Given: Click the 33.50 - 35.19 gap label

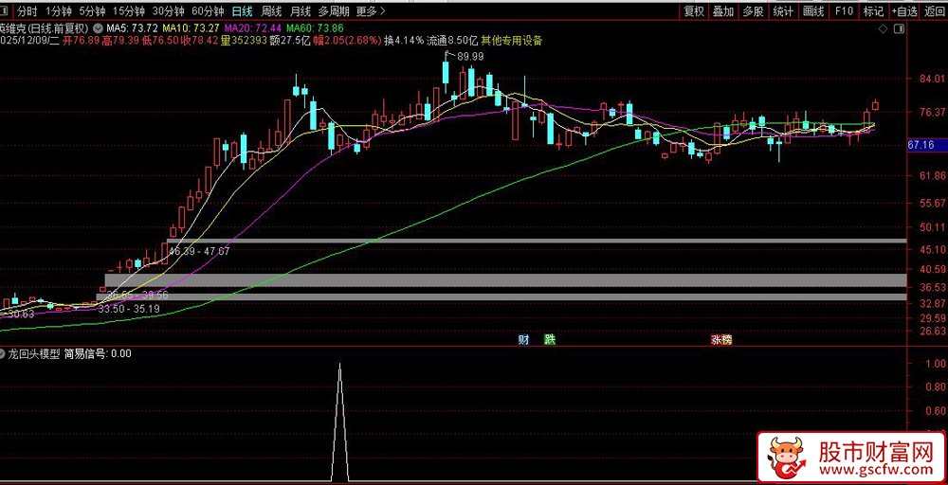Looking at the screenshot, I should point(129,309).
